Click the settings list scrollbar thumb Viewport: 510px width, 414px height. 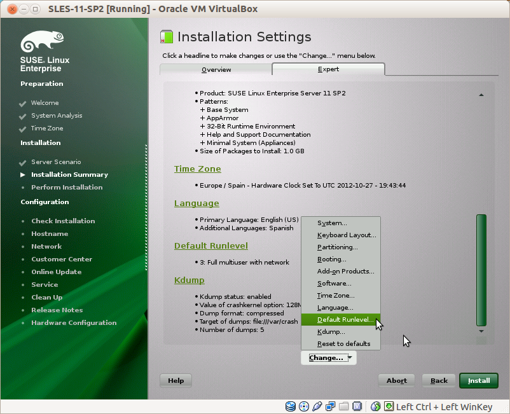pyautogui.click(x=481, y=270)
